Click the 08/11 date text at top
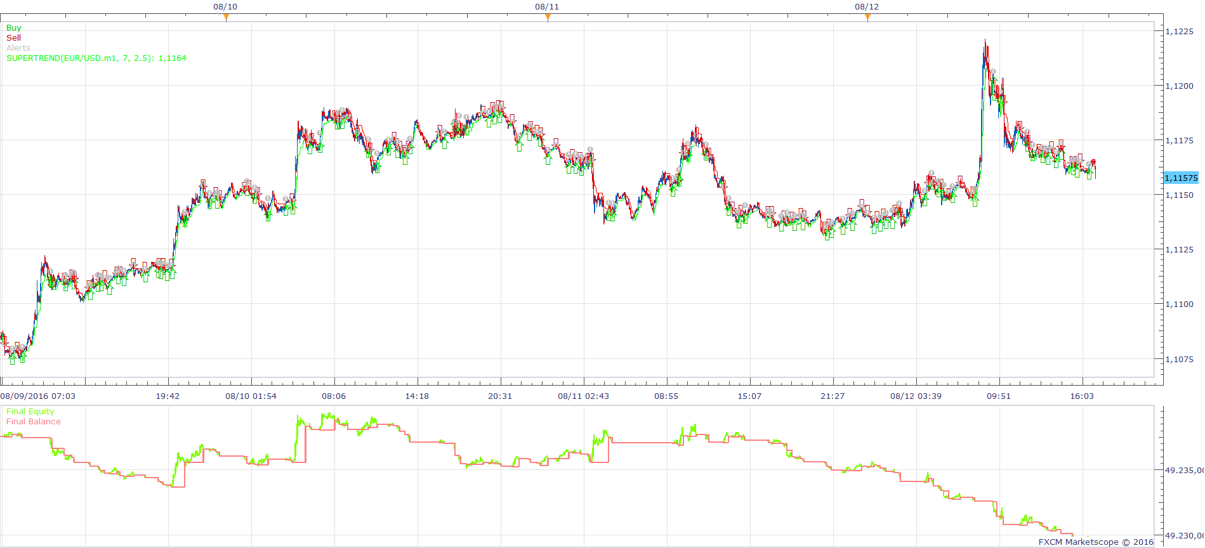 click(547, 6)
